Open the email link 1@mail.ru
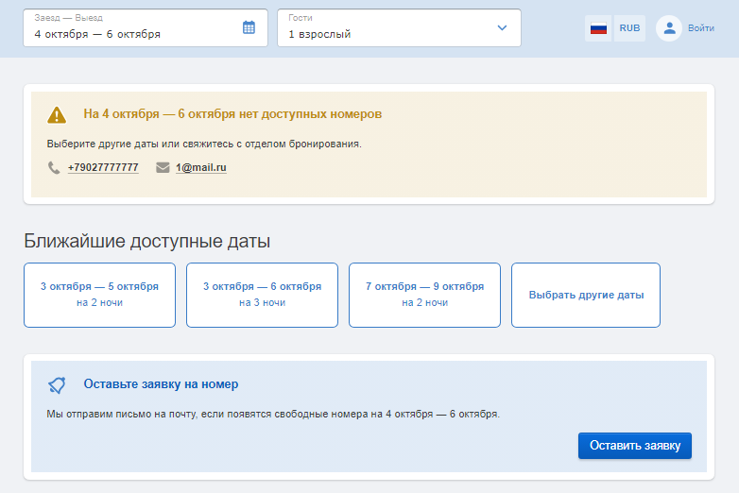 click(201, 167)
